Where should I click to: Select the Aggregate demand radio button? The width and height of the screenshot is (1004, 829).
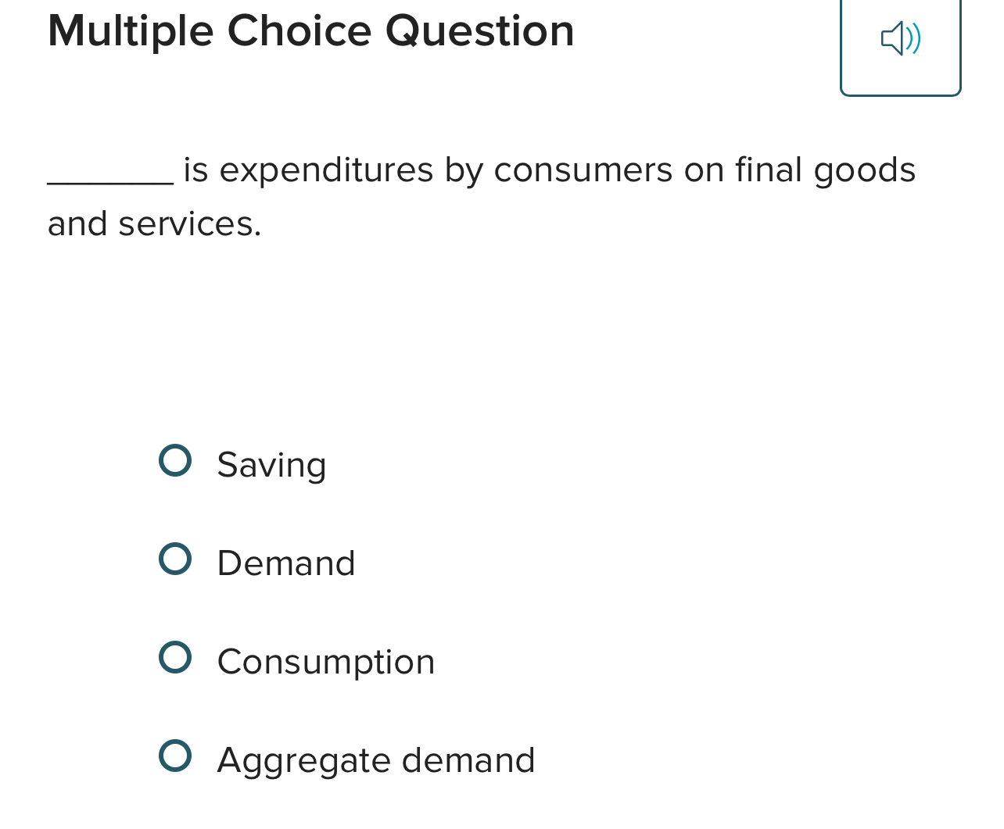pyautogui.click(x=176, y=756)
